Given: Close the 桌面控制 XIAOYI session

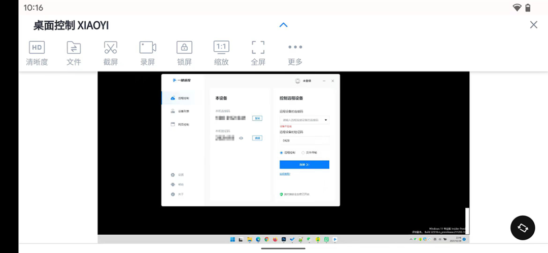Looking at the screenshot, I should coord(533,25).
